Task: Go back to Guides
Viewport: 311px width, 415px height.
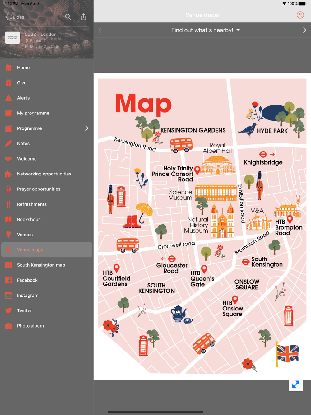Action: 15,17
